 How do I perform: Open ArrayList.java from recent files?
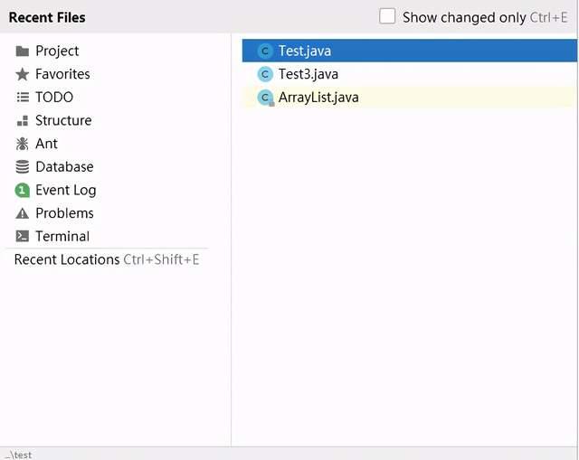click(409, 98)
